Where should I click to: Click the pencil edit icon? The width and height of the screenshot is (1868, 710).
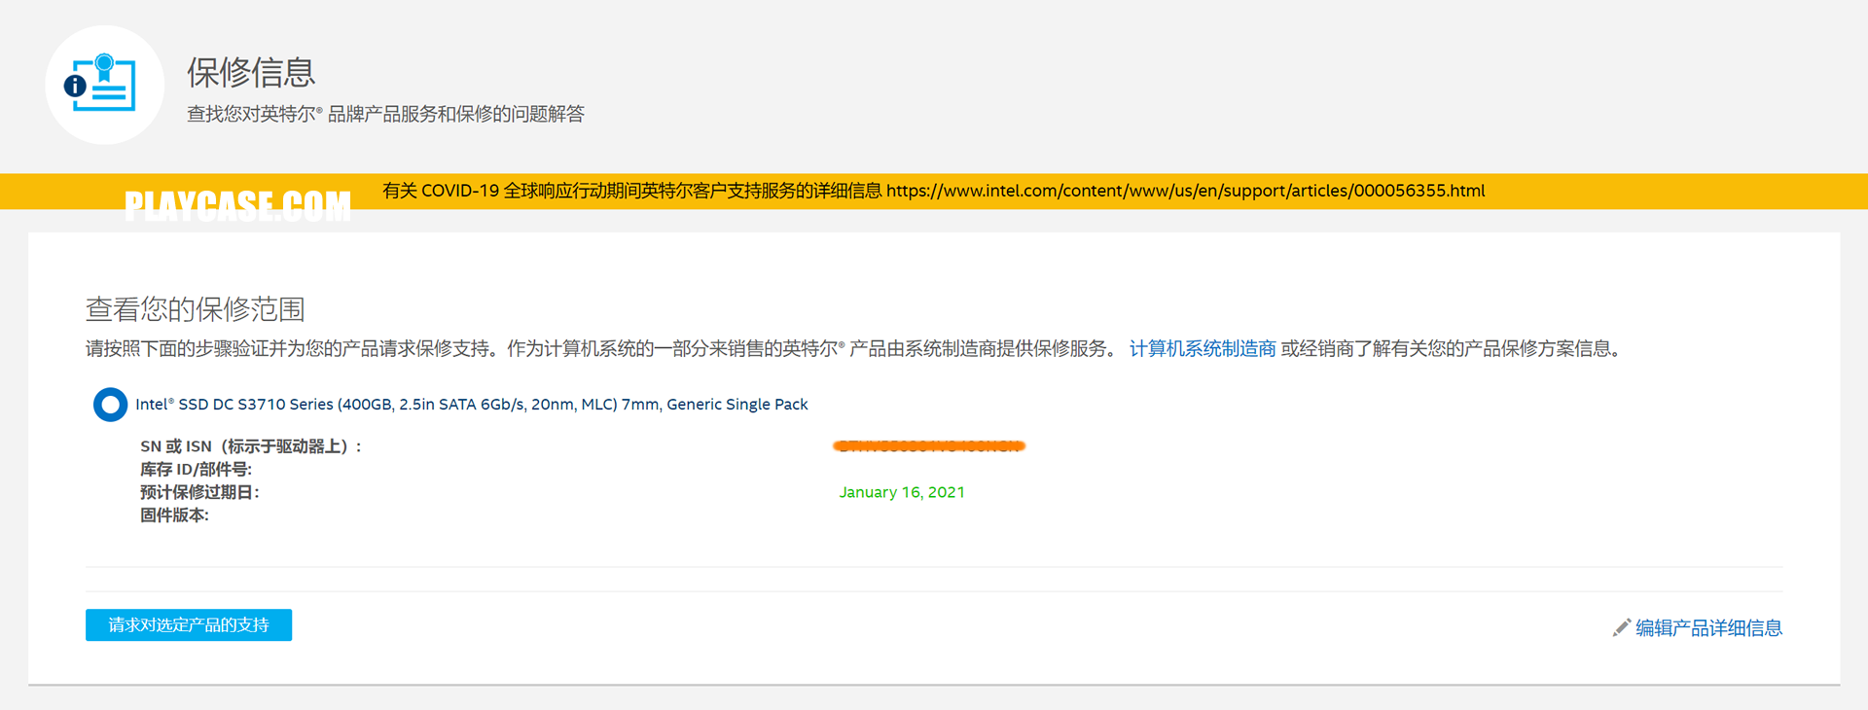[1621, 628]
